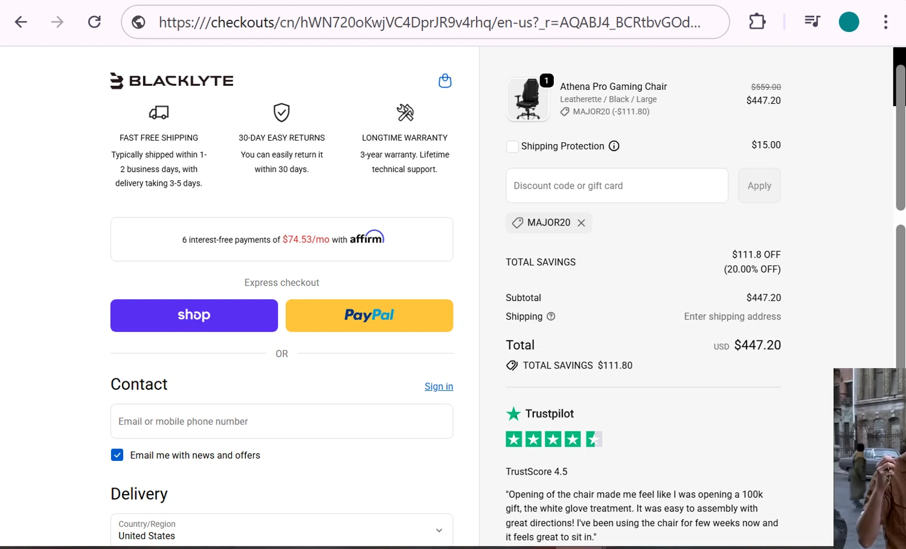Click the Athena Pro Gaming Chair title

point(613,87)
